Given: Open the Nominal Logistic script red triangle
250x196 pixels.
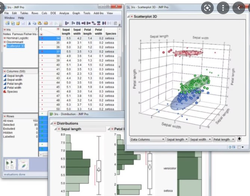Looking at the screenshot, I should click(5, 38).
